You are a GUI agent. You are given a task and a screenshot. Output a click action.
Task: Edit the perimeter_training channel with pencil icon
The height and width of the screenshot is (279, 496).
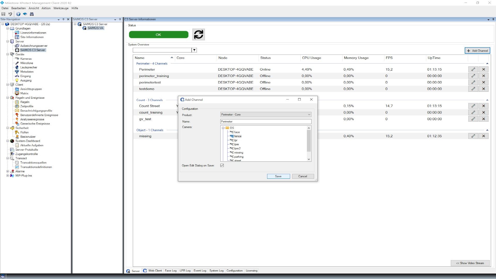coord(473,76)
